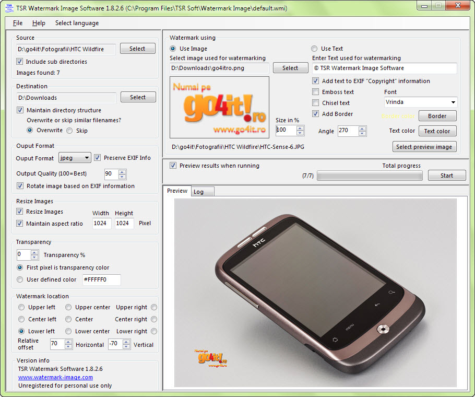Image resolution: width=475 pixels, height=397 pixels.
Task: Switch to the Preview tab
Action: [177, 191]
